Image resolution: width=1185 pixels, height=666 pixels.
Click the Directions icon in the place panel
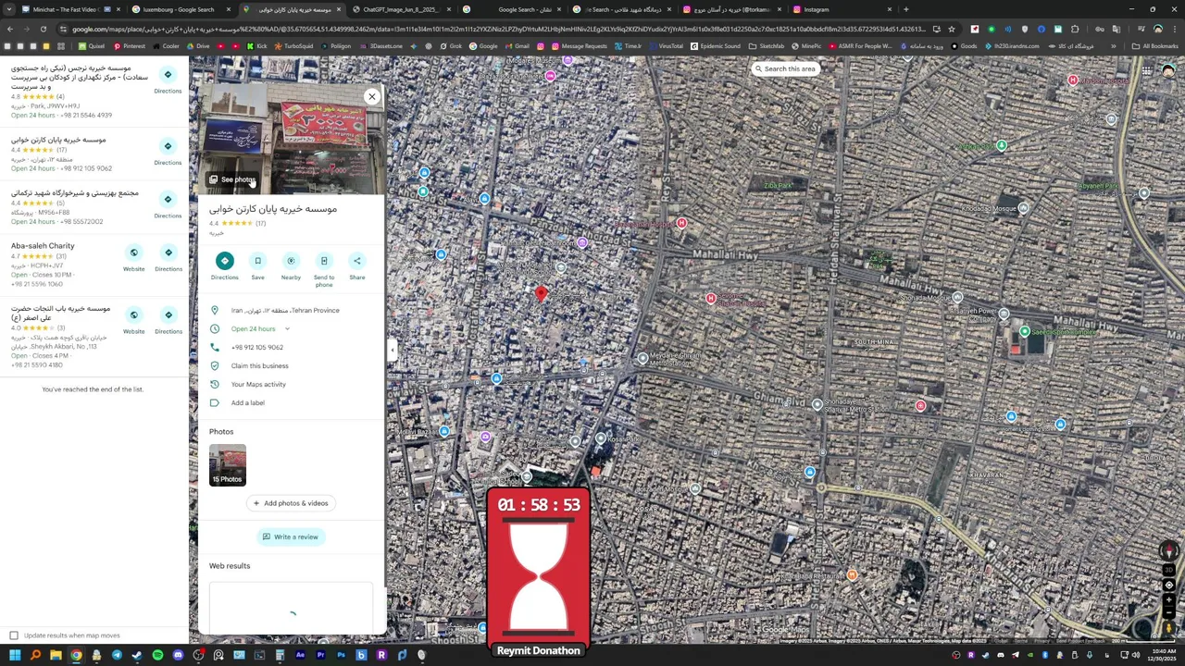click(x=224, y=261)
